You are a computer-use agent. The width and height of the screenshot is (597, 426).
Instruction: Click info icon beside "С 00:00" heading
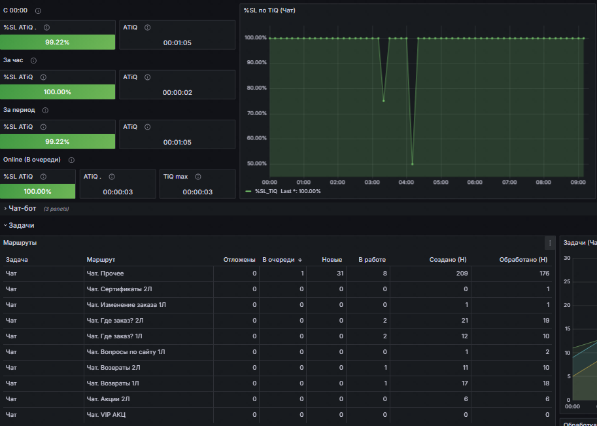click(x=38, y=11)
